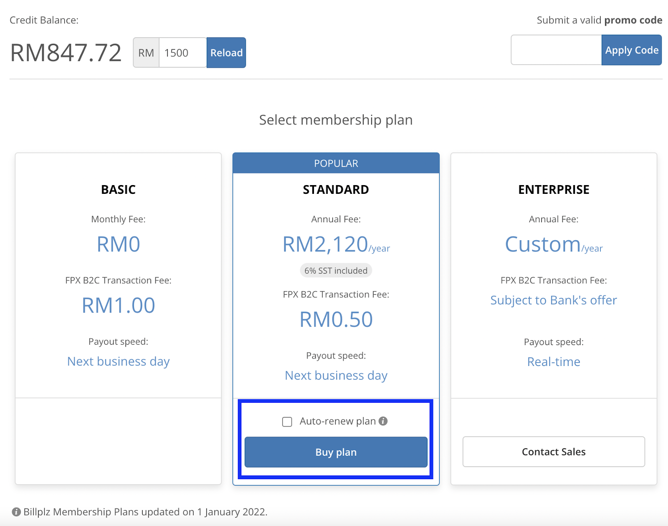Click the RM currency prefix label
The height and width of the screenshot is (526, 668).
(146, 53)
